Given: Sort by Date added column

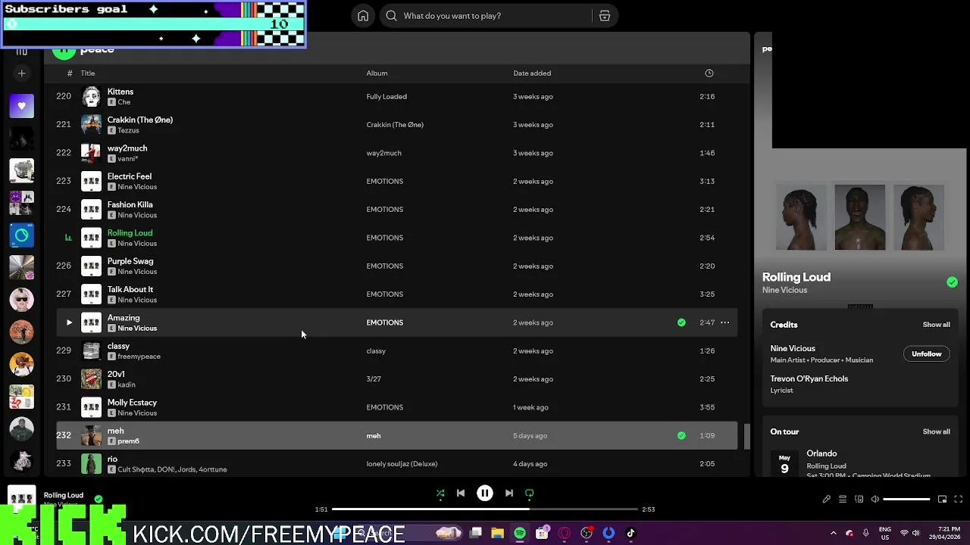Looking at the screenshot, I should pyautogui.click(x=532, y=73).
